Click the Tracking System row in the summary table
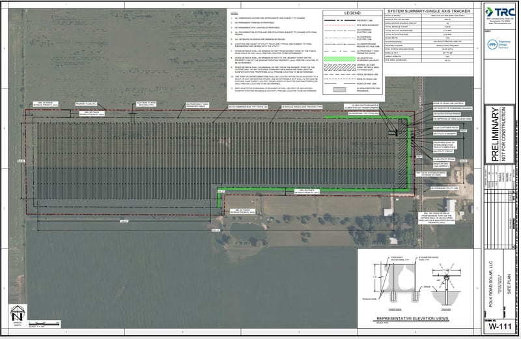This screenshot has height=339, width=521. [429, 45]
